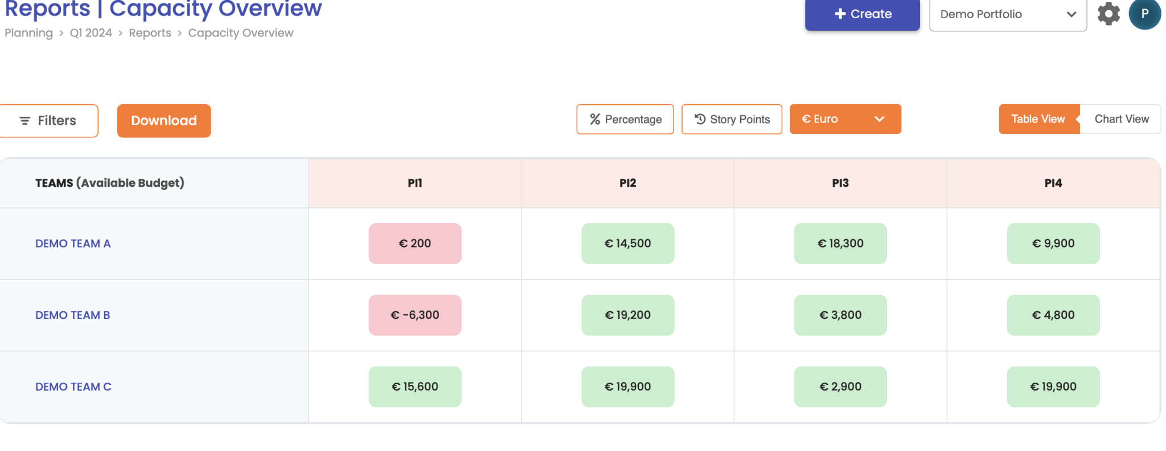Open the Filters panel
1166x451 pixels.
pos(49,121)
